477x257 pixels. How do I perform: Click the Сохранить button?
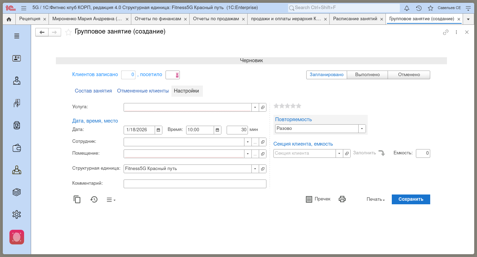[x=411, y=199]
